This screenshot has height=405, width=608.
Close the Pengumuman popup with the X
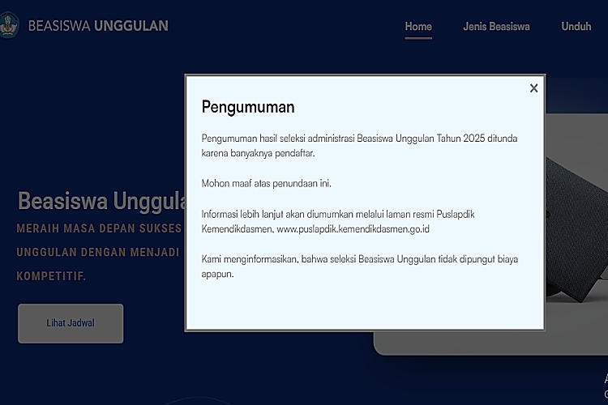(533, 88)
